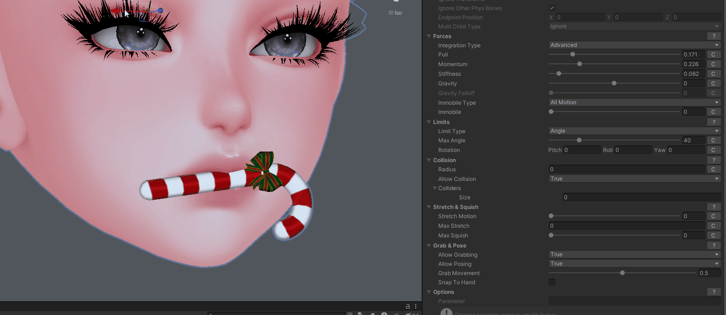Click the C curve button for Max Angle
This screenshot has width=726, height=315.
click(x=713, y=141)
